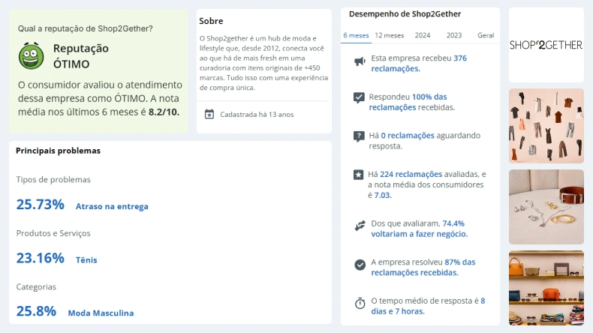Click the handshake icon beside voltariam a fazer negócio

click(360, 226)
